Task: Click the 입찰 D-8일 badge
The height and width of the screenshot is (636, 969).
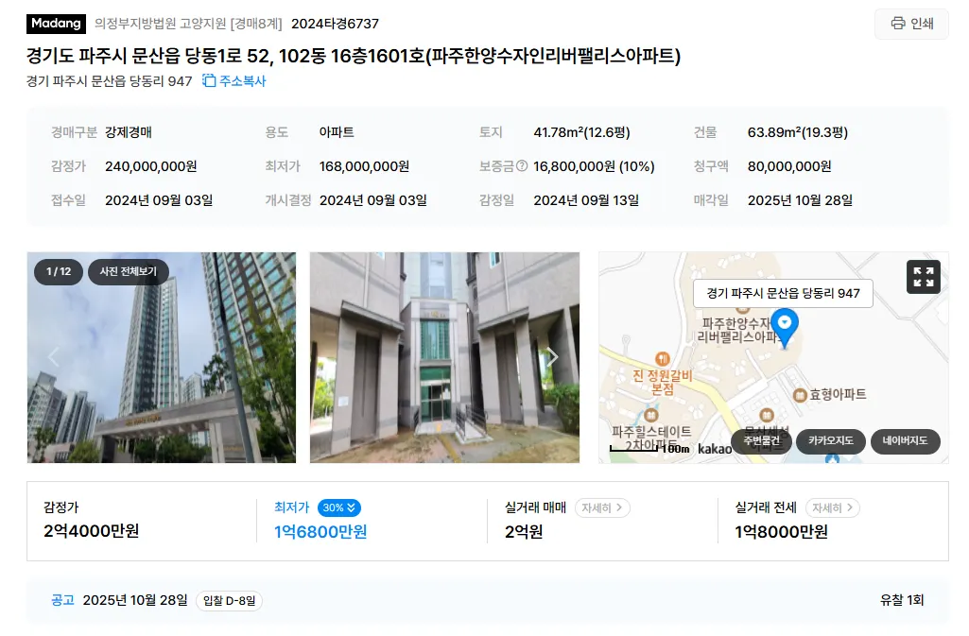Action: tap(230, 601)
